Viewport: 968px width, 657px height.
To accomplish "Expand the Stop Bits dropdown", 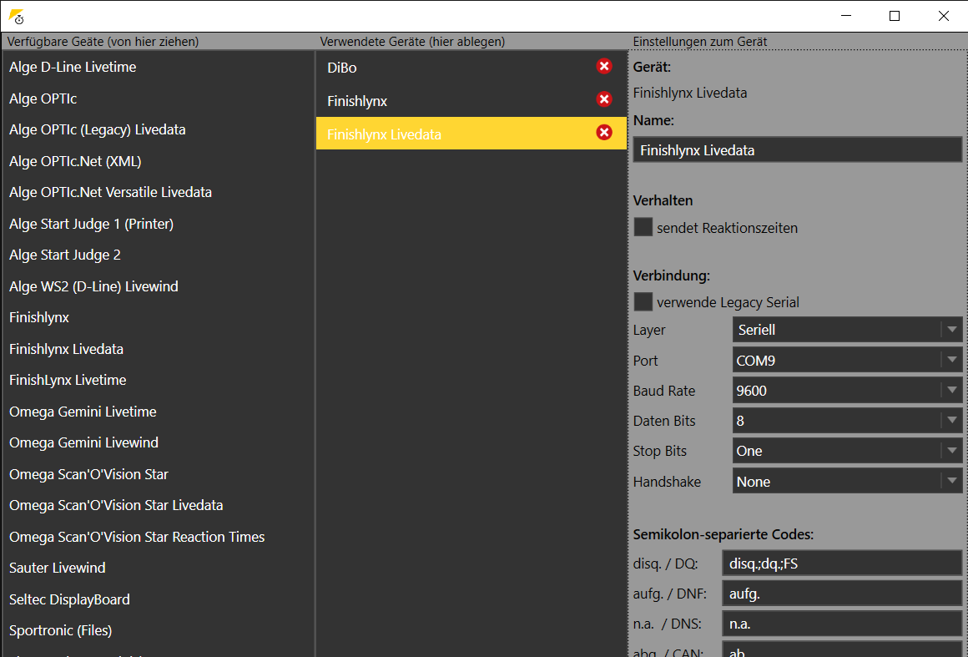I will click(847, 451).
